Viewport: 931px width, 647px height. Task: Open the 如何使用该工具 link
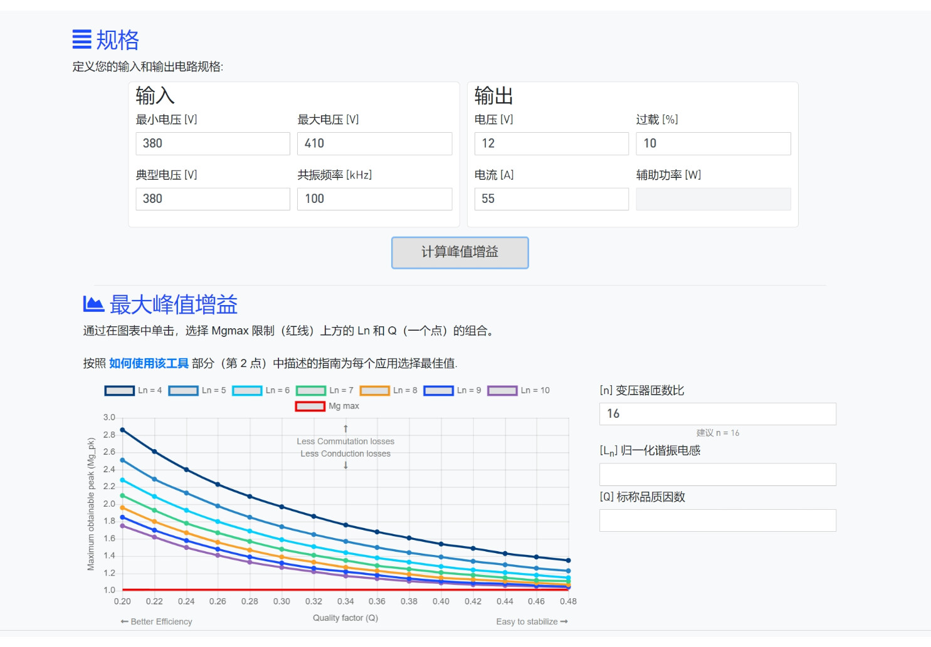149,363
